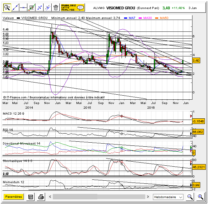Viewport: 208px width, 204px height.
Task: Click the left arrow of the horizontal scrollbar
Action: [x=50, y=197]
